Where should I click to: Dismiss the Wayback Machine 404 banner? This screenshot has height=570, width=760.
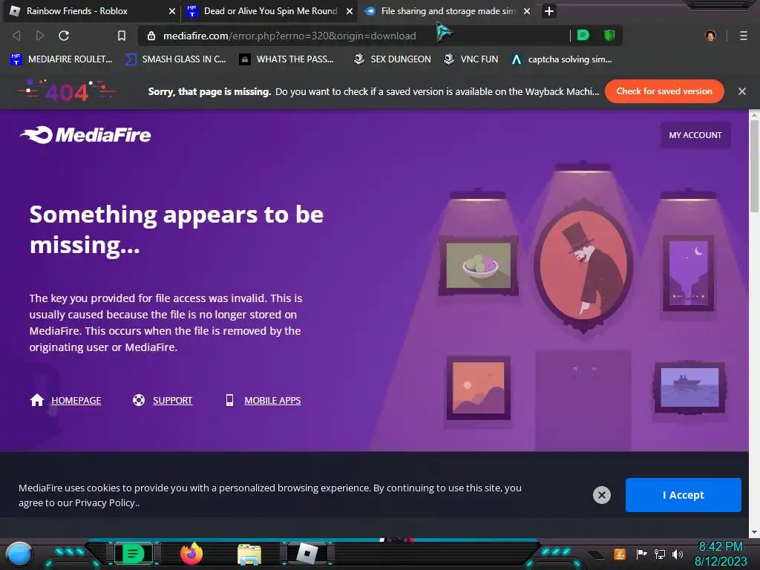pyautogui.click(x=741, y=91)
